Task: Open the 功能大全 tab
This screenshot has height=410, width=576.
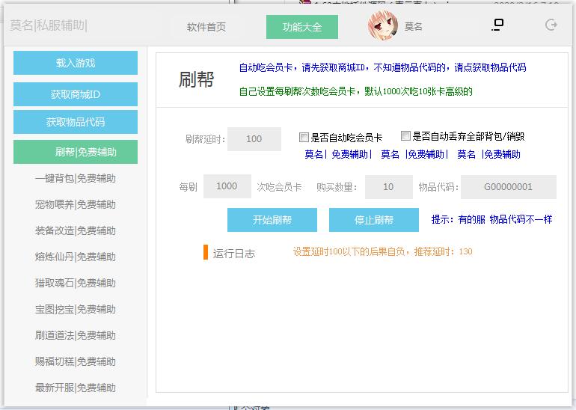Action: tap(302, 27)
